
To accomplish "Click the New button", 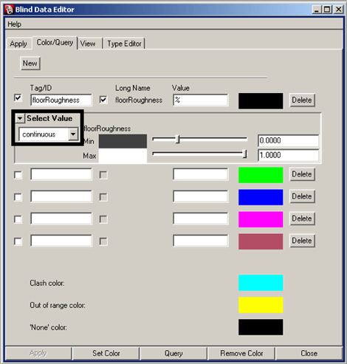I will pos(30,63).
